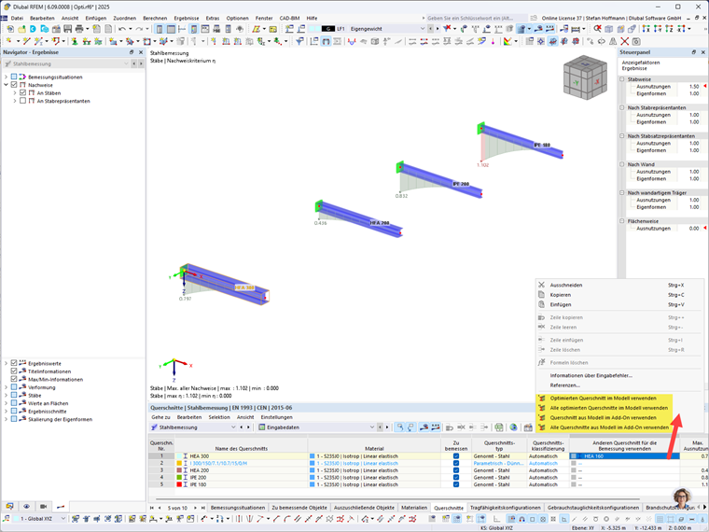Viewport: 709px width, 532px height.
Task: Click the undock icon of Steuerpanel
Action: 694,52
